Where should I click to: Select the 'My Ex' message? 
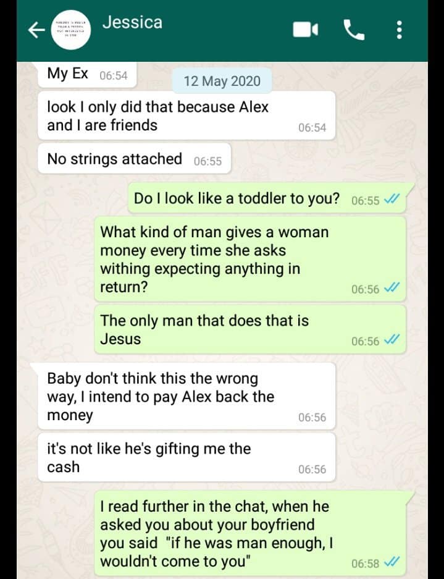(87, 75)
